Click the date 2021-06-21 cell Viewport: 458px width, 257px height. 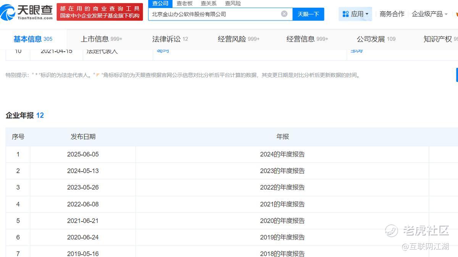(83, 220)
